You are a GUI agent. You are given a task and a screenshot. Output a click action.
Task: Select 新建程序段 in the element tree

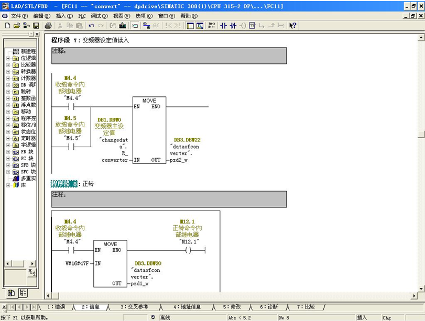pyautogui.click(x=28, y=51)
